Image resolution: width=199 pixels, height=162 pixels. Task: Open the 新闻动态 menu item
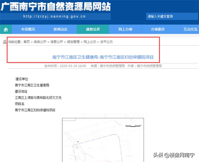60,29
